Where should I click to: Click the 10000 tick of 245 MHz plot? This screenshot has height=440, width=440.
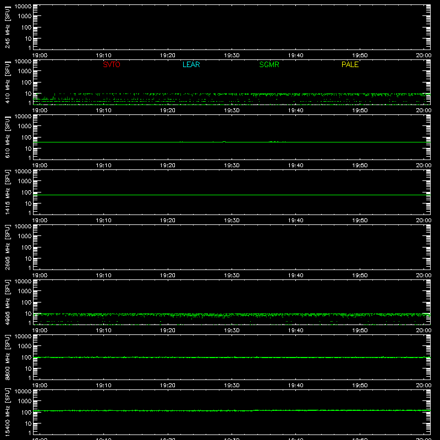click(23, 7)
